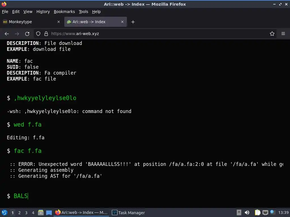290x217 pixels.
Task: Click the 'command not found' error line
Action: [69, 111]
